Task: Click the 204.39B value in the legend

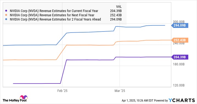Action: (116, 11)
